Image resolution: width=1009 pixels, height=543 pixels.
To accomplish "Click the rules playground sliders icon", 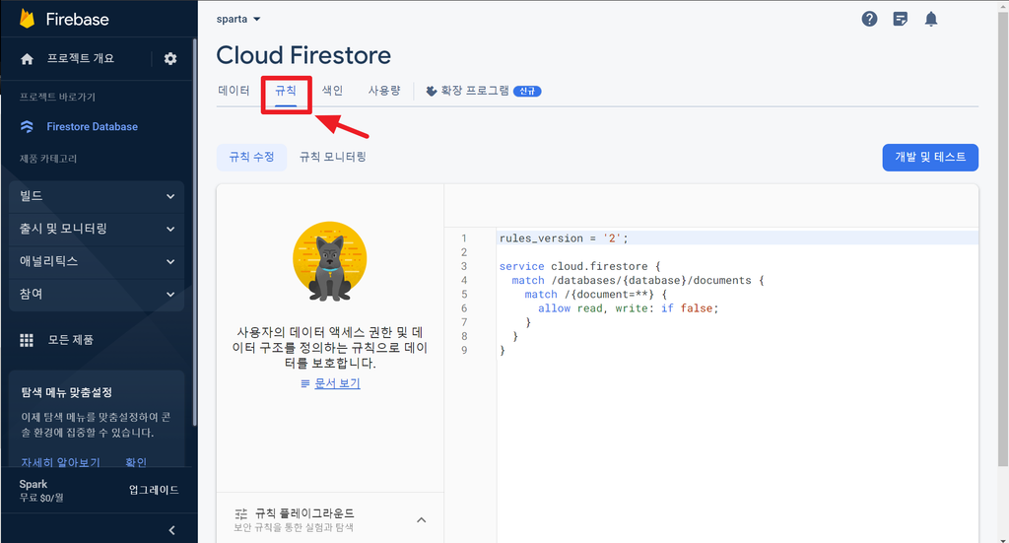I will [240, 513].
